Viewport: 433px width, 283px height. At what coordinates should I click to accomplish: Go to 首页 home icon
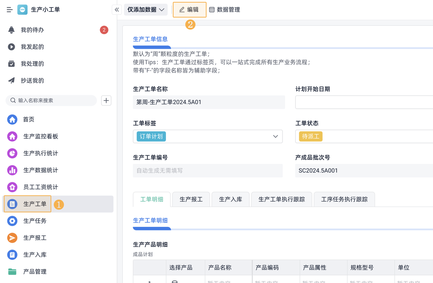tap(29, 120)
